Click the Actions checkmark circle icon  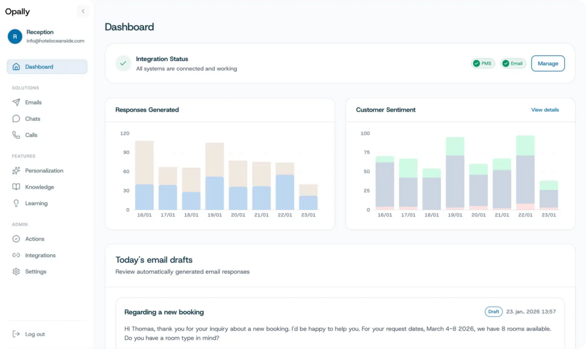pos(16,238)
